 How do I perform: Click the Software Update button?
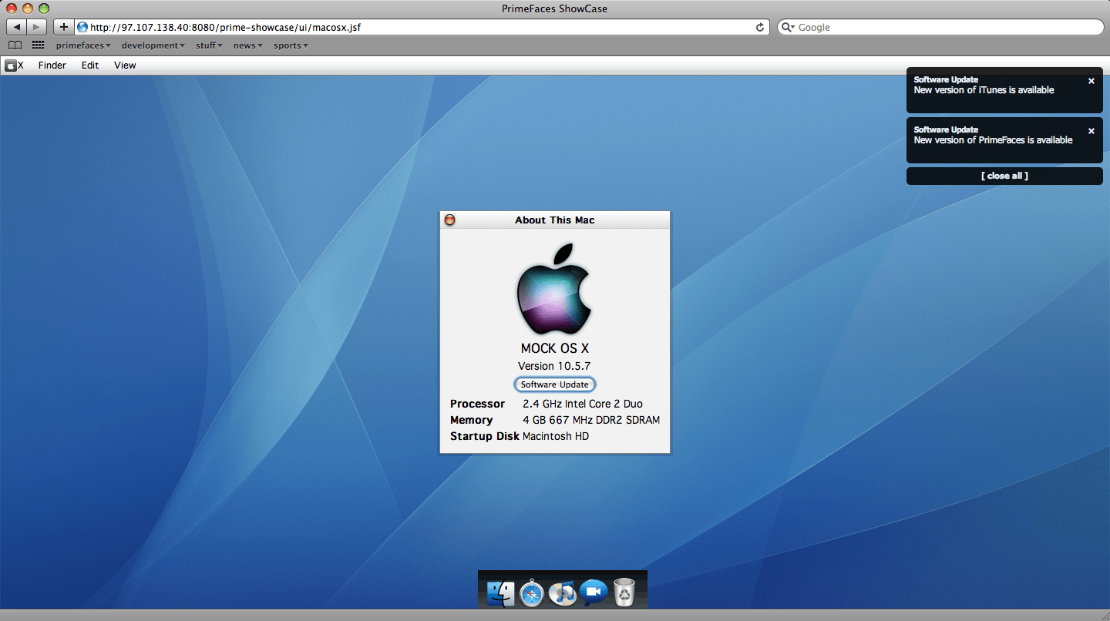[x=555, y=384]
